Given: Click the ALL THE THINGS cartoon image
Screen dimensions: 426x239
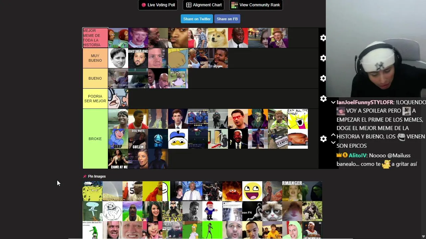Looking at the screenshot, I should pos(298,119).
